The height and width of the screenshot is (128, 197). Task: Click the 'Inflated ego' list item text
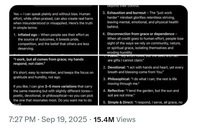click(x=53, y=42)
